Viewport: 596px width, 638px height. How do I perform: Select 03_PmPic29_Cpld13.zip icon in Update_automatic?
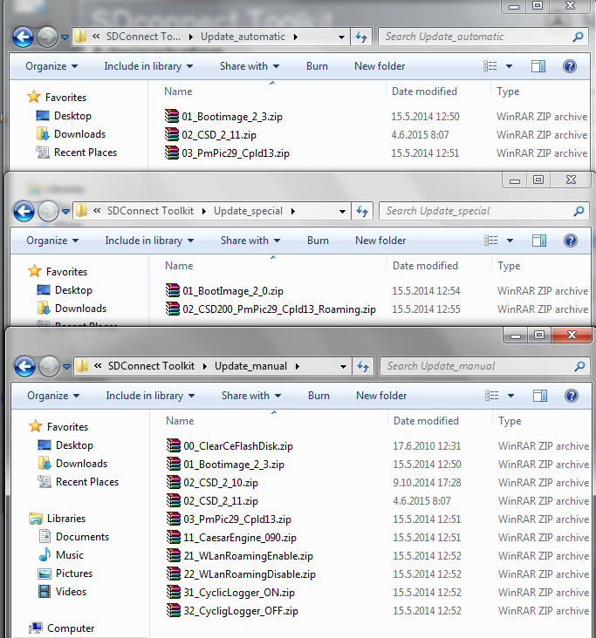coord(172,153)
